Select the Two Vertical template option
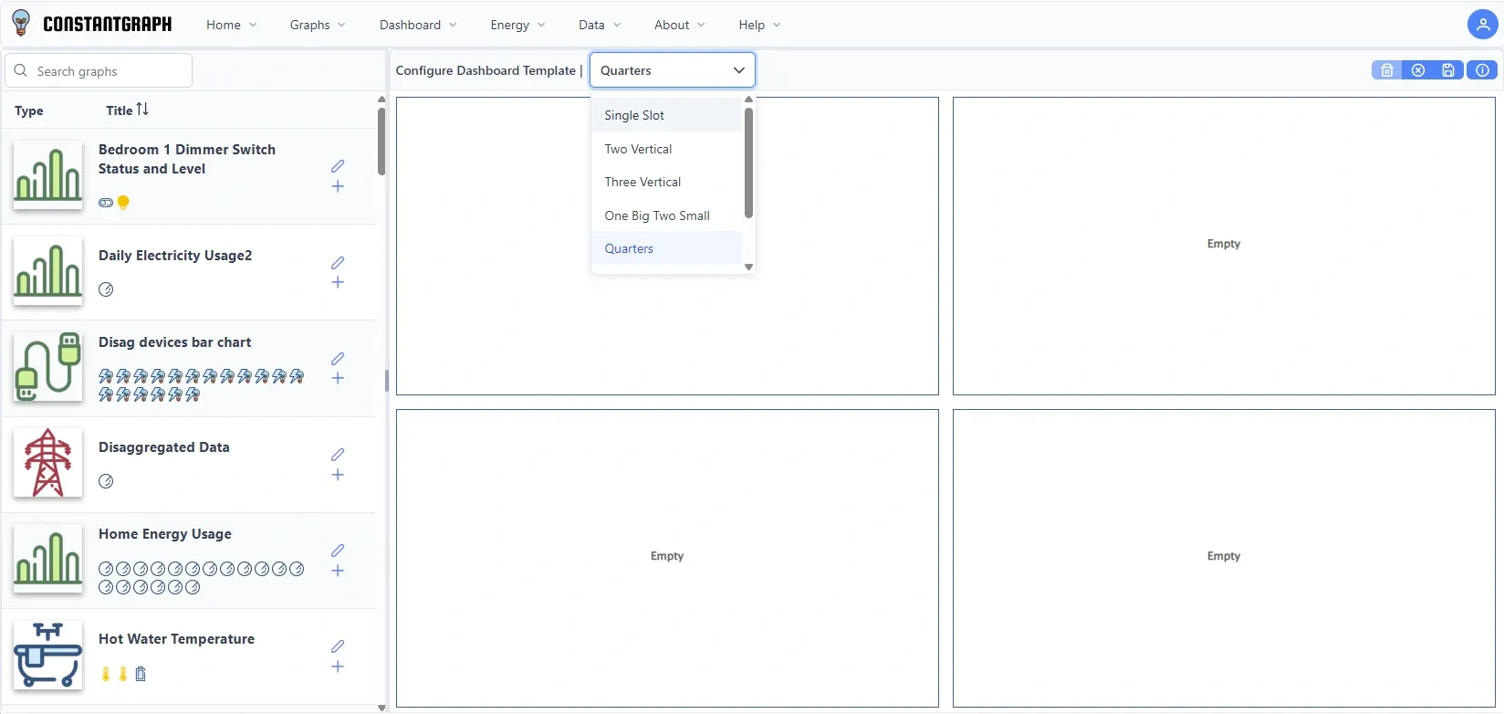This screenshot has width=1504, height=714. (667, 149)
